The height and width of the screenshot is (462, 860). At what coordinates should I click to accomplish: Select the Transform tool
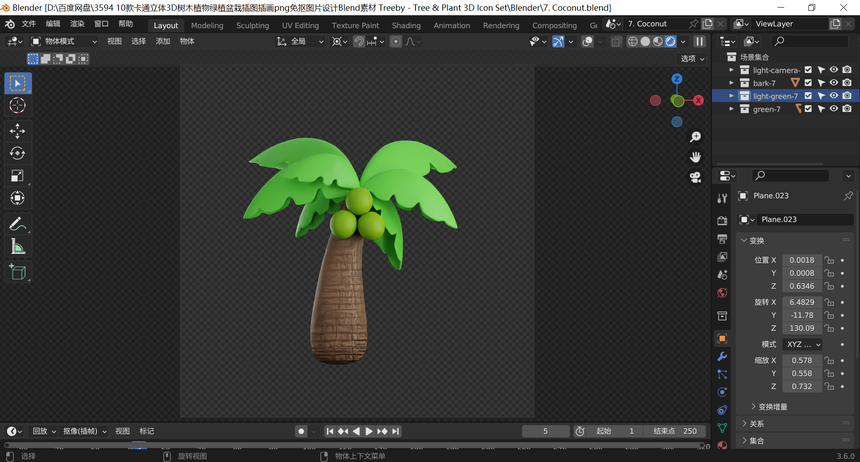pos(17,198)
